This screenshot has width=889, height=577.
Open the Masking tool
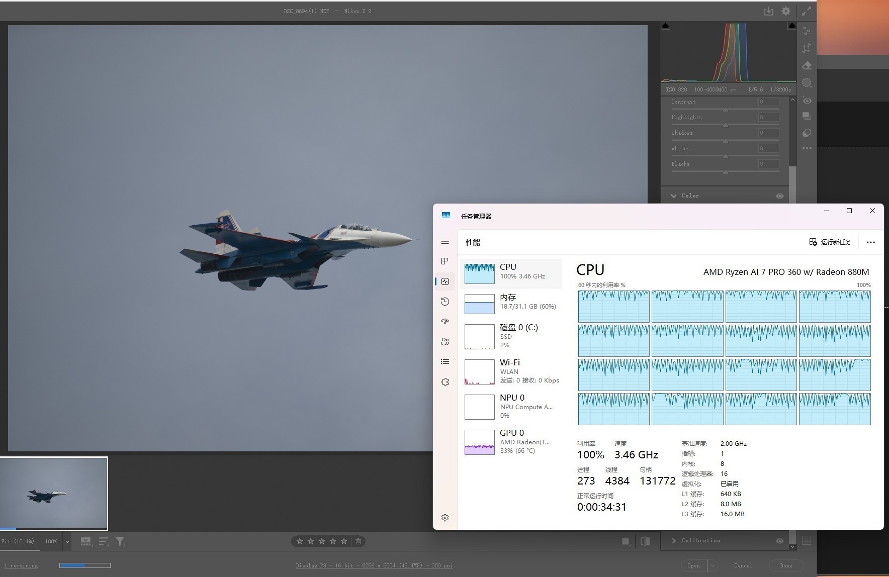click(x=807, y=83)
